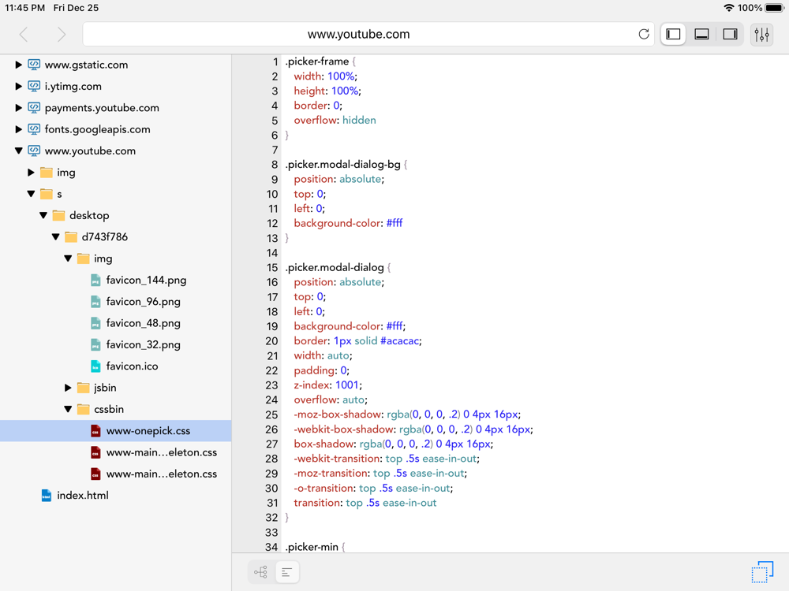Toggle the left sidebar panel button
The width and height of the screenshot is (789, 591).
(x=673, y=34)
